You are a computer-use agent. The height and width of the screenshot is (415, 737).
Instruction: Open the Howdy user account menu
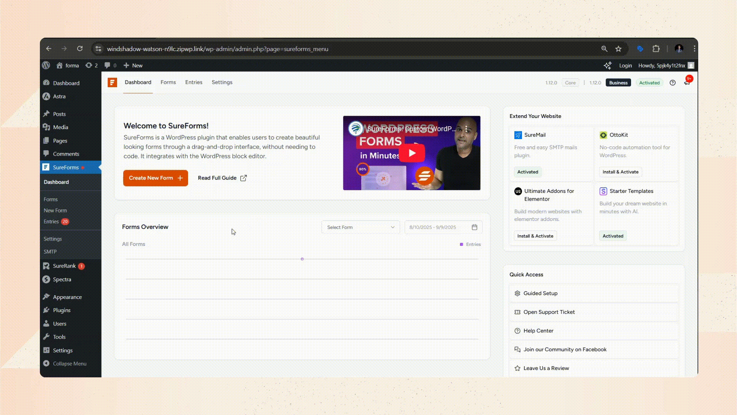pos(666,66)
